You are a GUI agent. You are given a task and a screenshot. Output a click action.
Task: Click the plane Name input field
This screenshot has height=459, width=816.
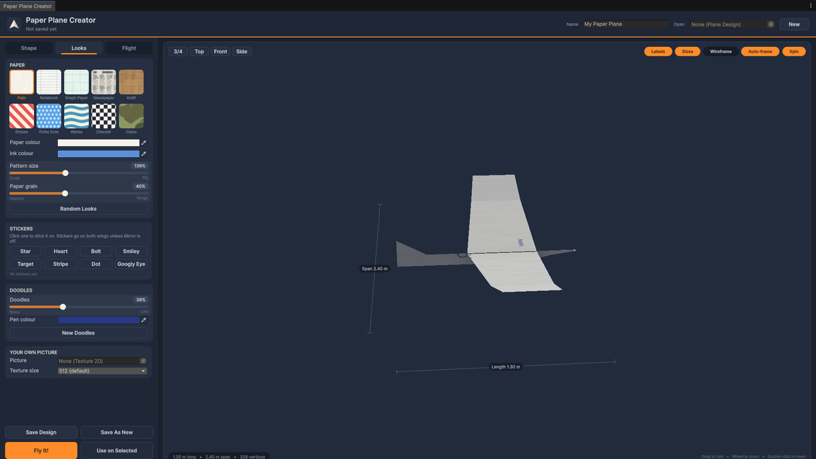coord(626,24)
